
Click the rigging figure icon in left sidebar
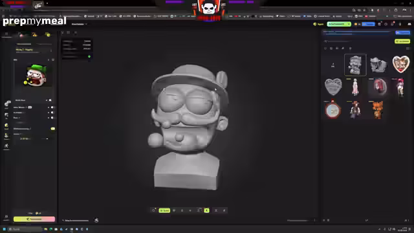pyautogui.click(x=6, y=146)
